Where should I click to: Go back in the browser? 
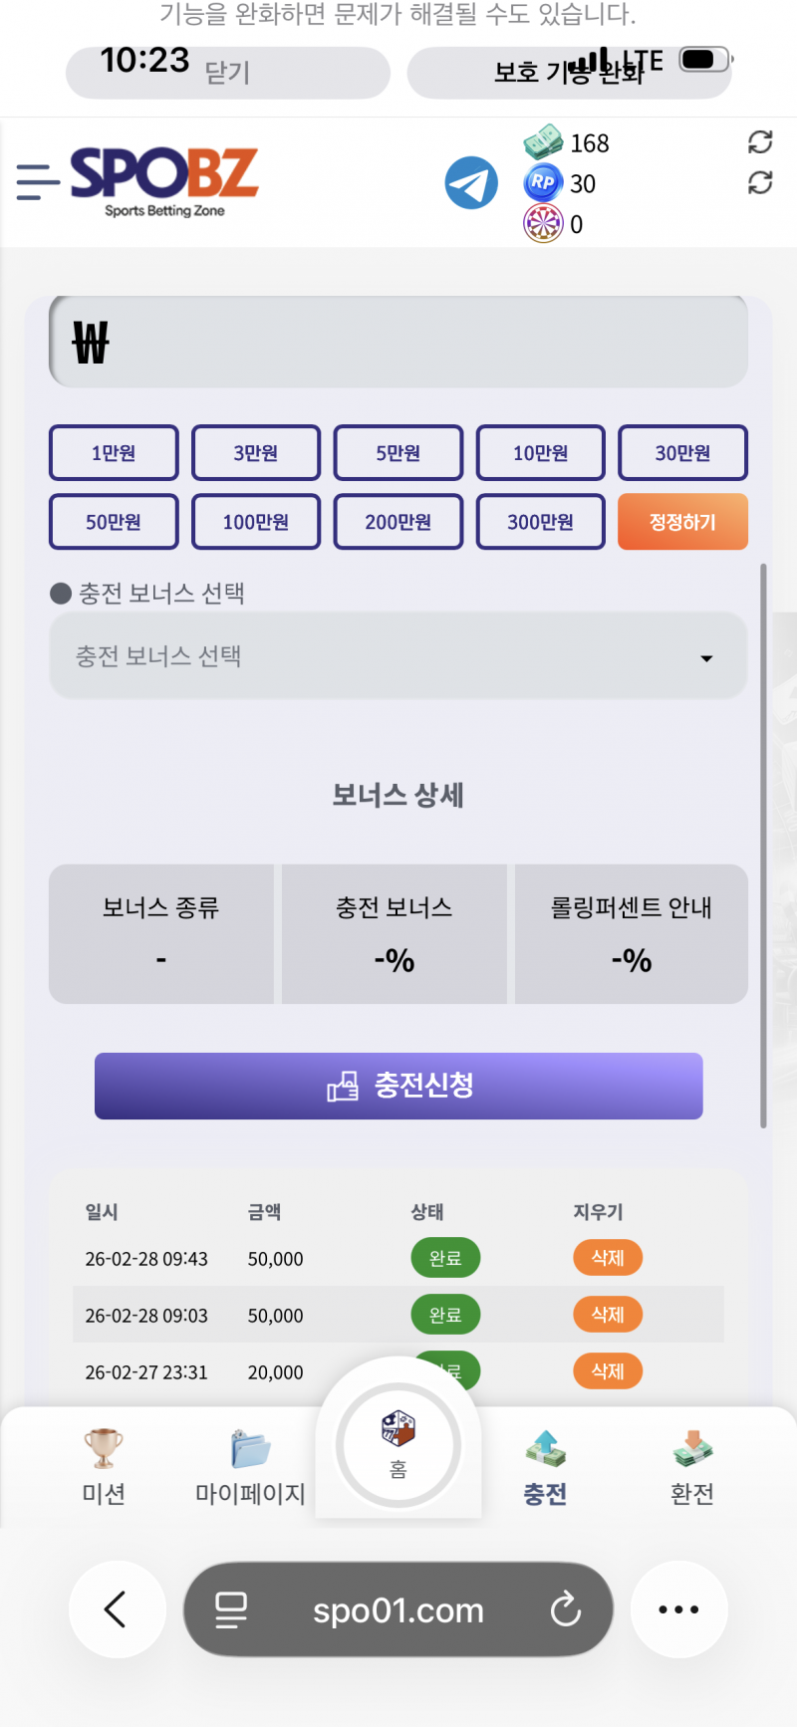[116, 1609]
